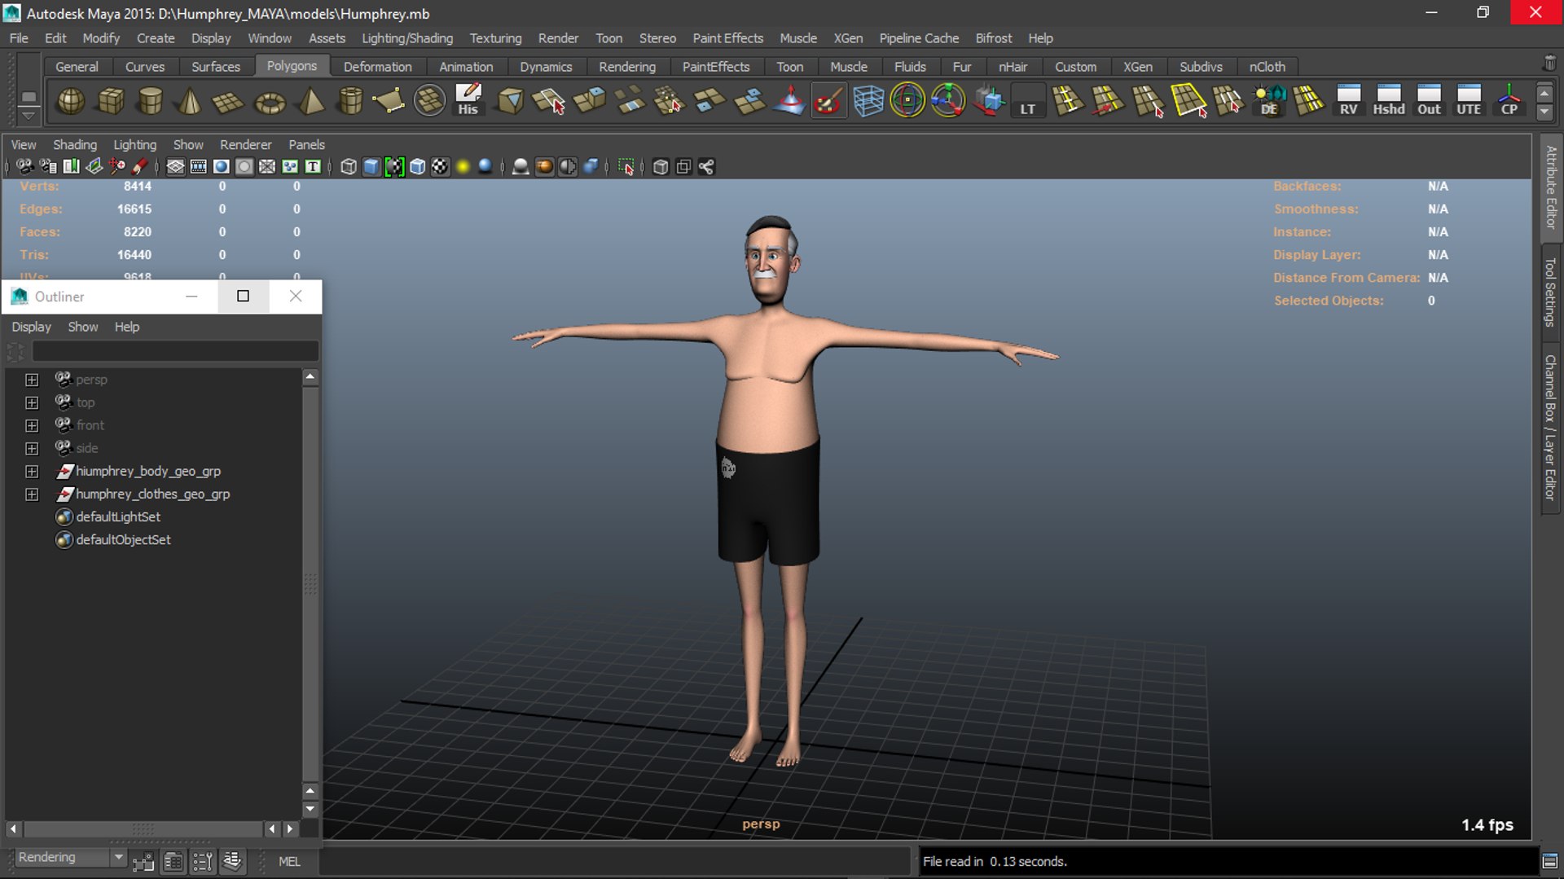Open Hypershade with the Hshd shelf icon
The height and width of the screenshot is (879, 1564).
pyautogui.click(x=1389, y=101)
